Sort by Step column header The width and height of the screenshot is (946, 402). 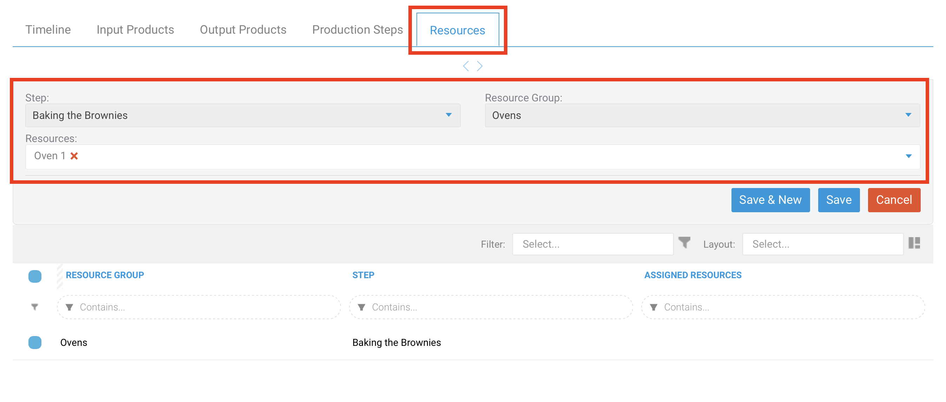[363, 275]
